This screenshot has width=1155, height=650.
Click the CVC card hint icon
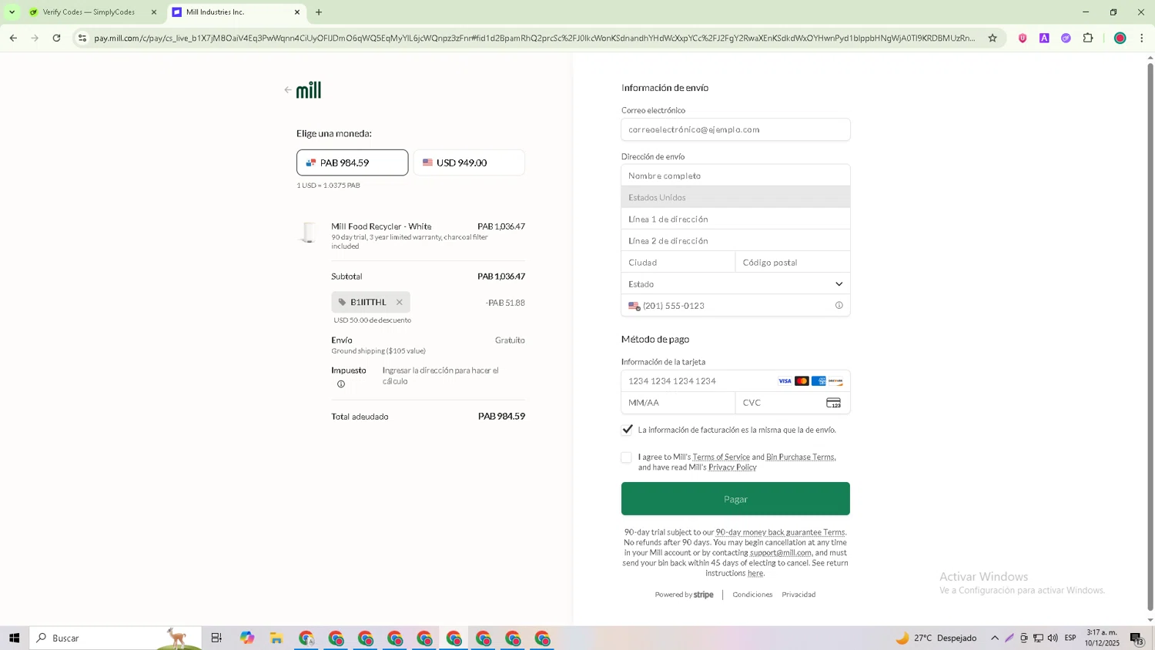point(833,403)
